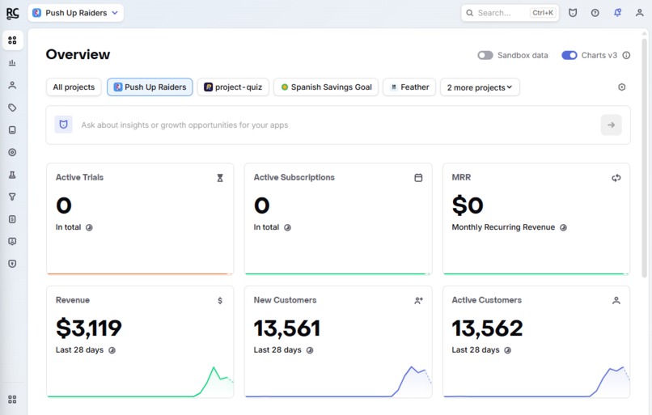This screenshot has height=415, width=652.
Task: Select the Push Up Raiders project tab
Action: coord(150,87)
